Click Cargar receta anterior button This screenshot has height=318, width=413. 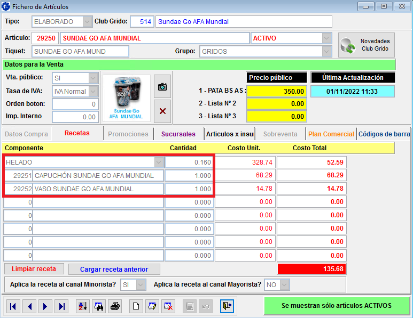click(114, 269)
